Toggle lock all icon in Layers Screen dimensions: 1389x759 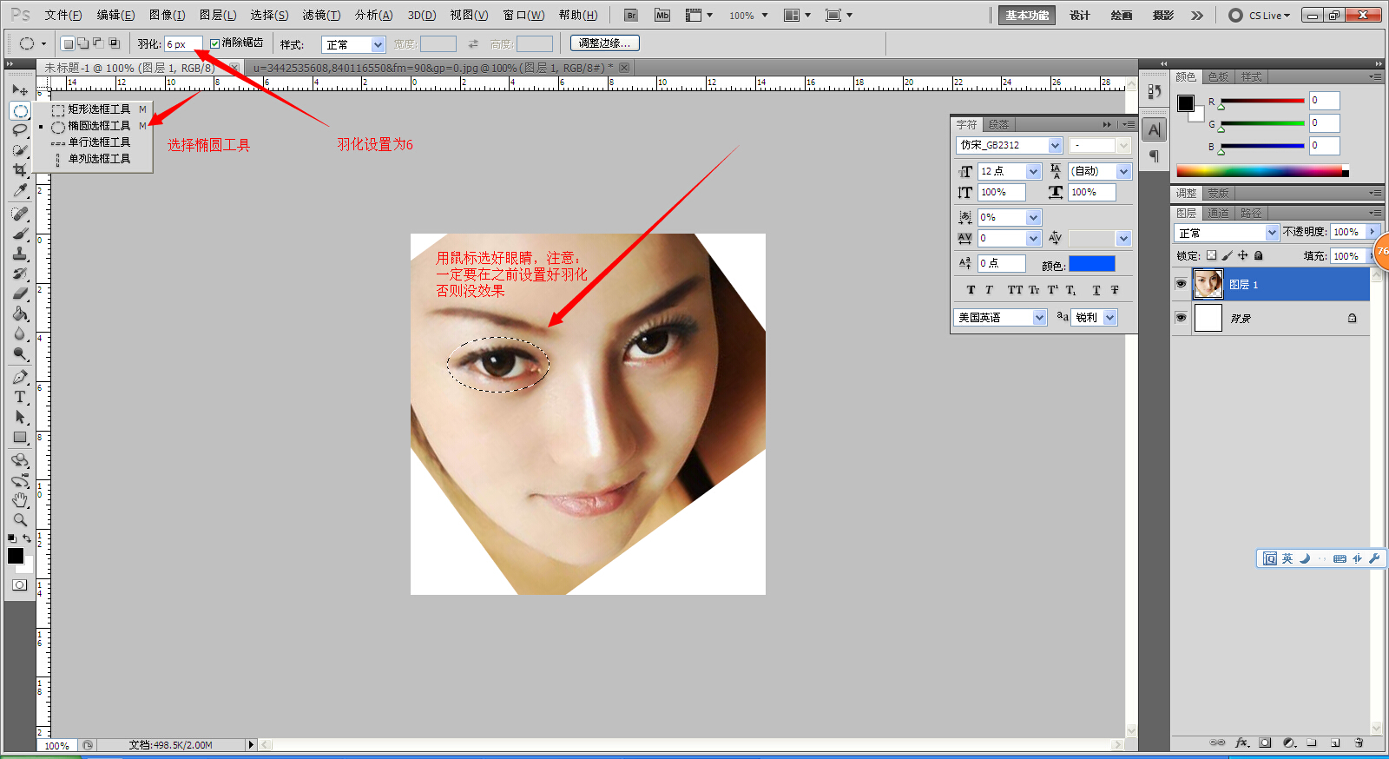point(1258,255)
